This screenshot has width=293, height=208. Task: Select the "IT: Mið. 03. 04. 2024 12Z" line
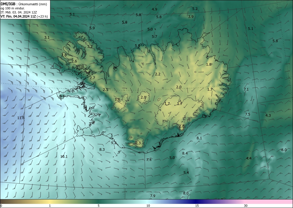(19, 12)
